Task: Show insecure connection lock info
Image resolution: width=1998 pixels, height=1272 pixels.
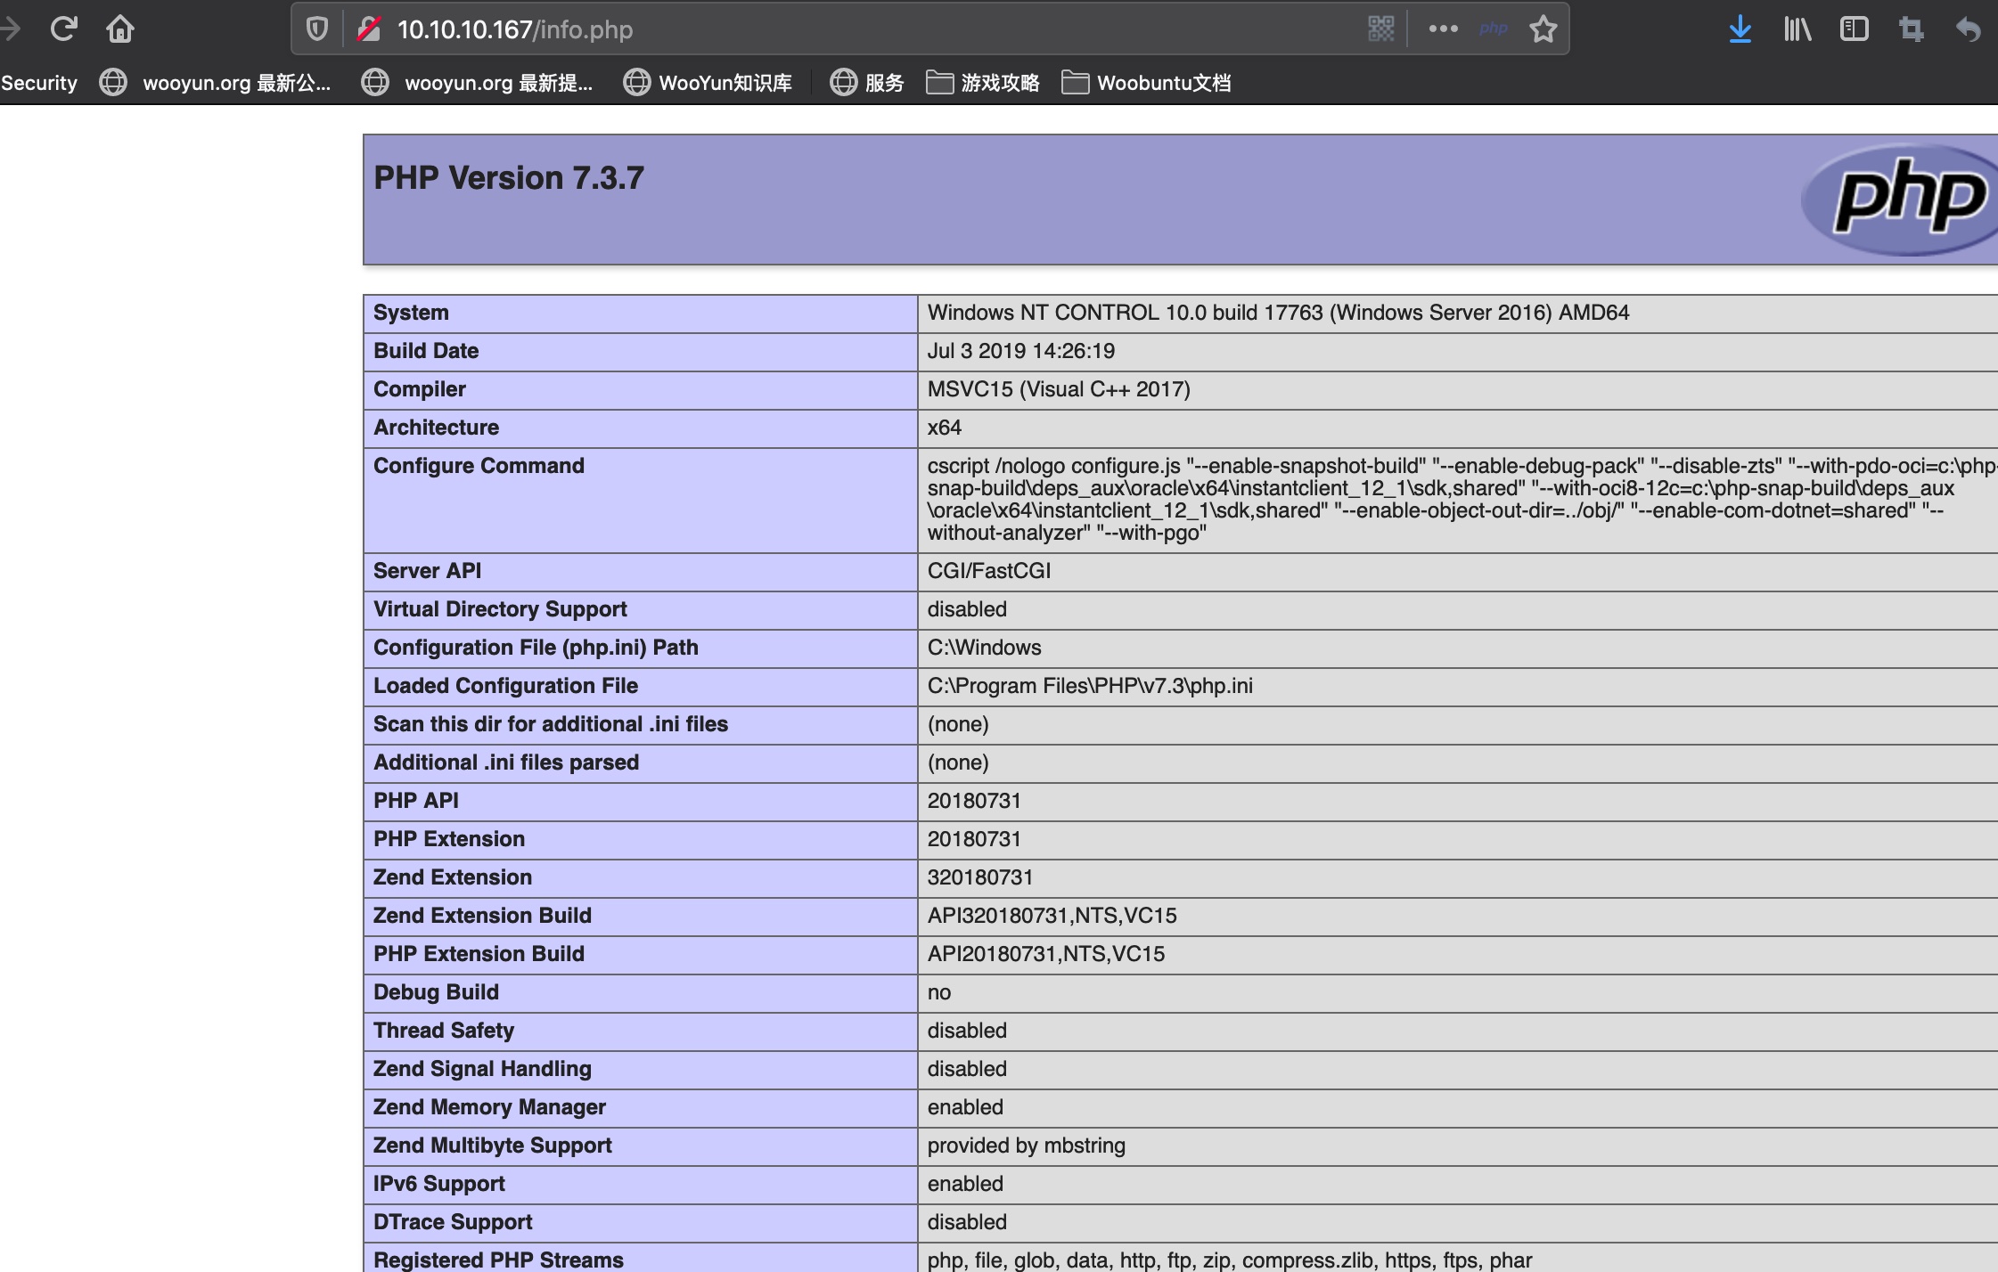Action: point(368,29)
